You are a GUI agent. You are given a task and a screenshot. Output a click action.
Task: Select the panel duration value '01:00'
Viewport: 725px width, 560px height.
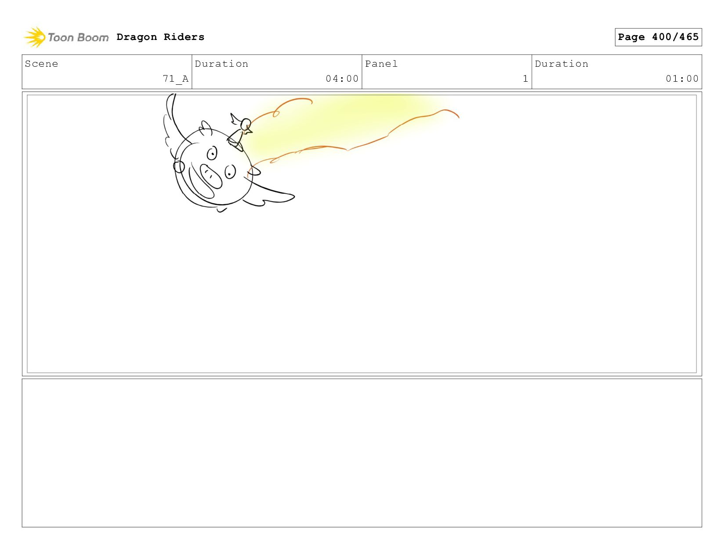pyautogui.click(x=682, y=79)
